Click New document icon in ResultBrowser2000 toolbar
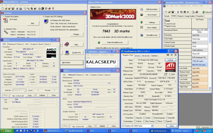Screen dimensions: 213x133 [166, 12]
